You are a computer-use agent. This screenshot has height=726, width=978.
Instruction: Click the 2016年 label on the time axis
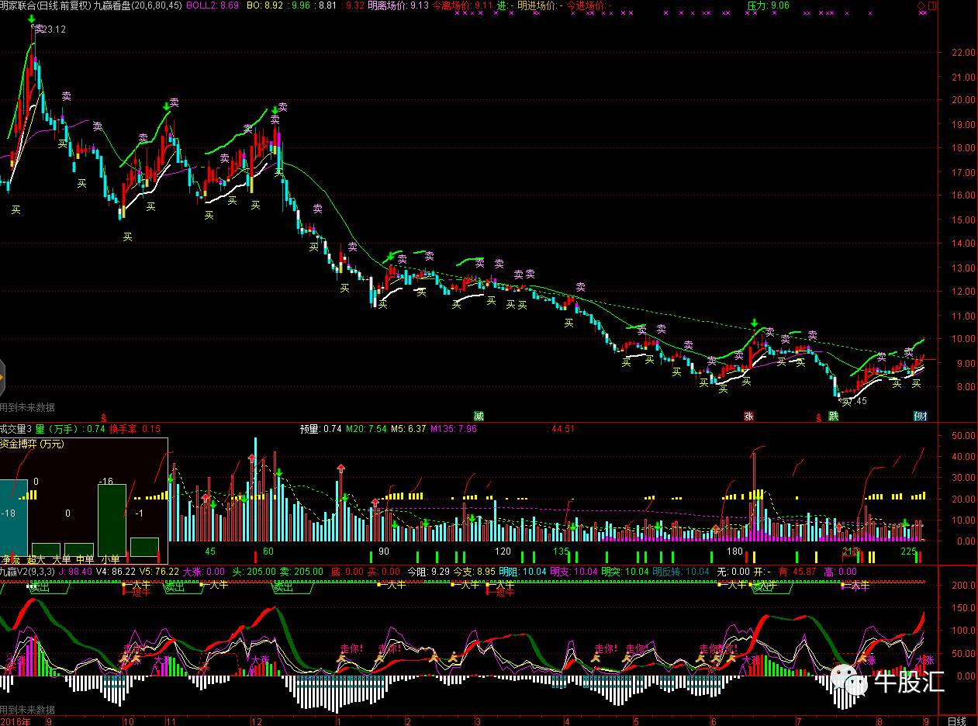[x=16, y=721]
